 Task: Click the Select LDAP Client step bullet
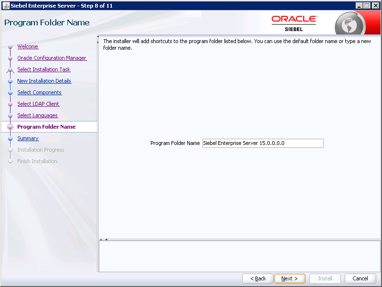pos(10,104)
